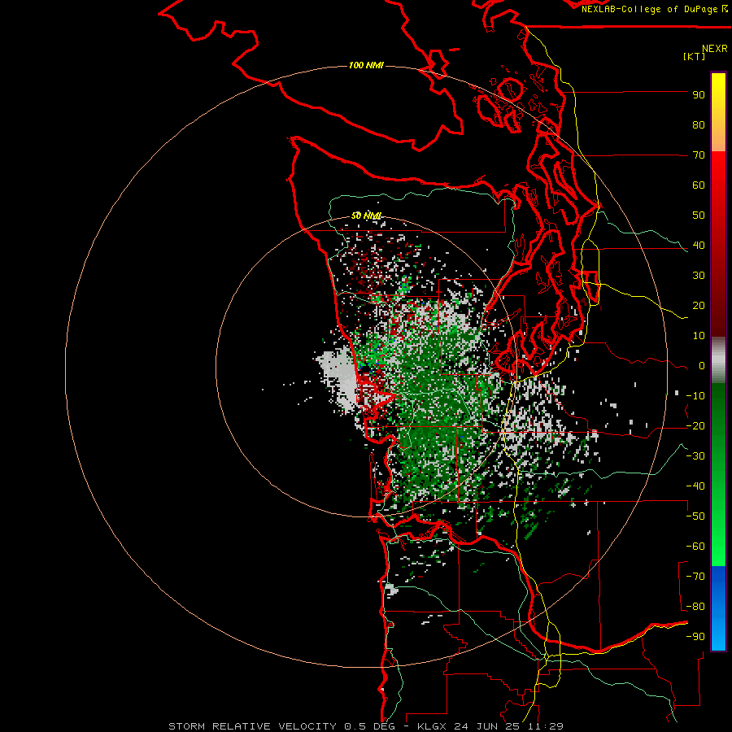Click the 11:29 timestamp in the caption
732x732 pixels.
(546, 726)
